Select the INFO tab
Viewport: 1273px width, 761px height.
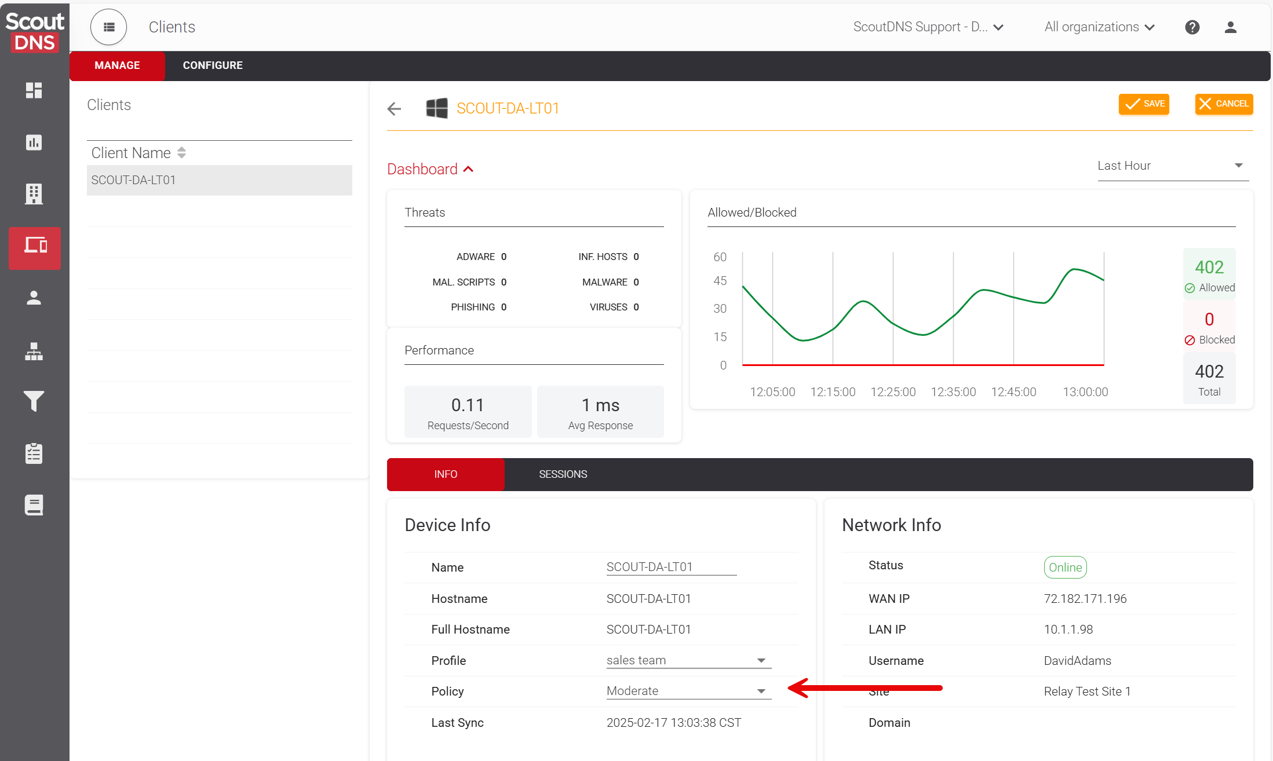pyautogui.click(x=446, y=474)
